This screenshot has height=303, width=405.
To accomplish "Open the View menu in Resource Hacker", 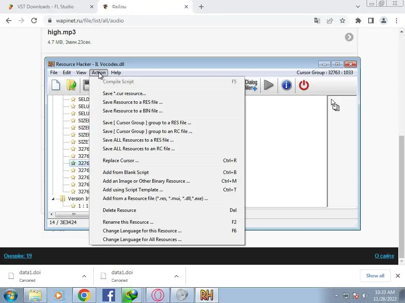I will pyautogui.click(x=81, y=73).
